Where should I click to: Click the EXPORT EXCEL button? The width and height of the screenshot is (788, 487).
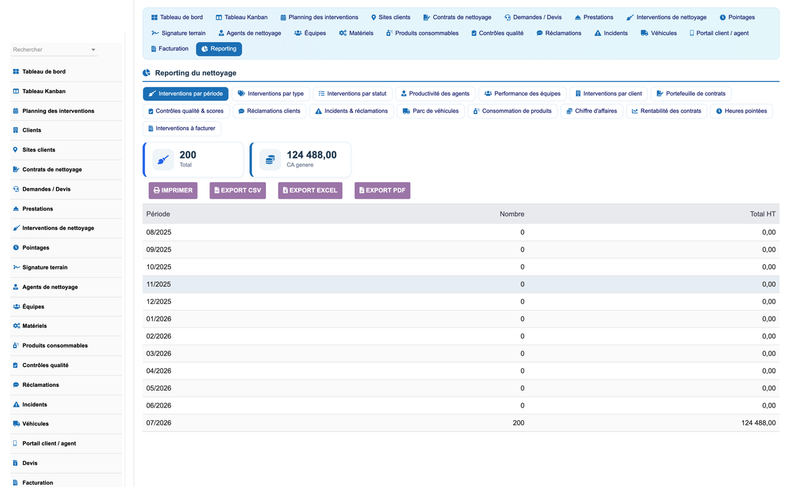(x=310, y=190)
